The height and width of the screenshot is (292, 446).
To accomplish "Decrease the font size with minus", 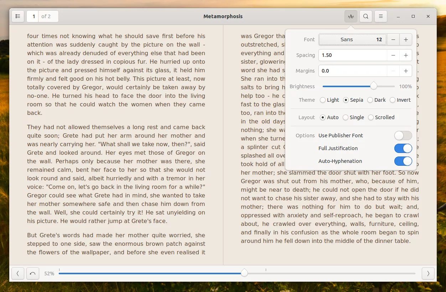I will click(393, 39).
